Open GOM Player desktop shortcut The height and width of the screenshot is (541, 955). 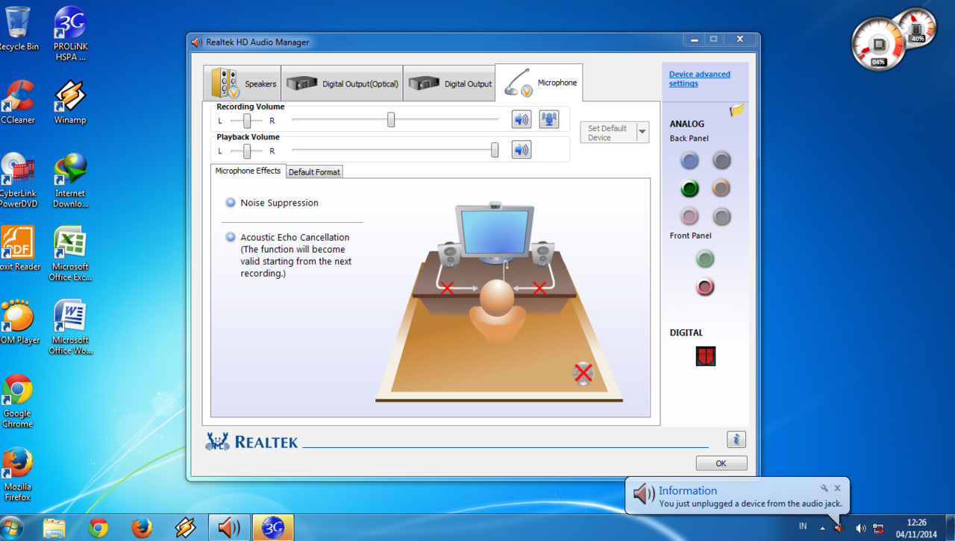[x=18, y=322]
